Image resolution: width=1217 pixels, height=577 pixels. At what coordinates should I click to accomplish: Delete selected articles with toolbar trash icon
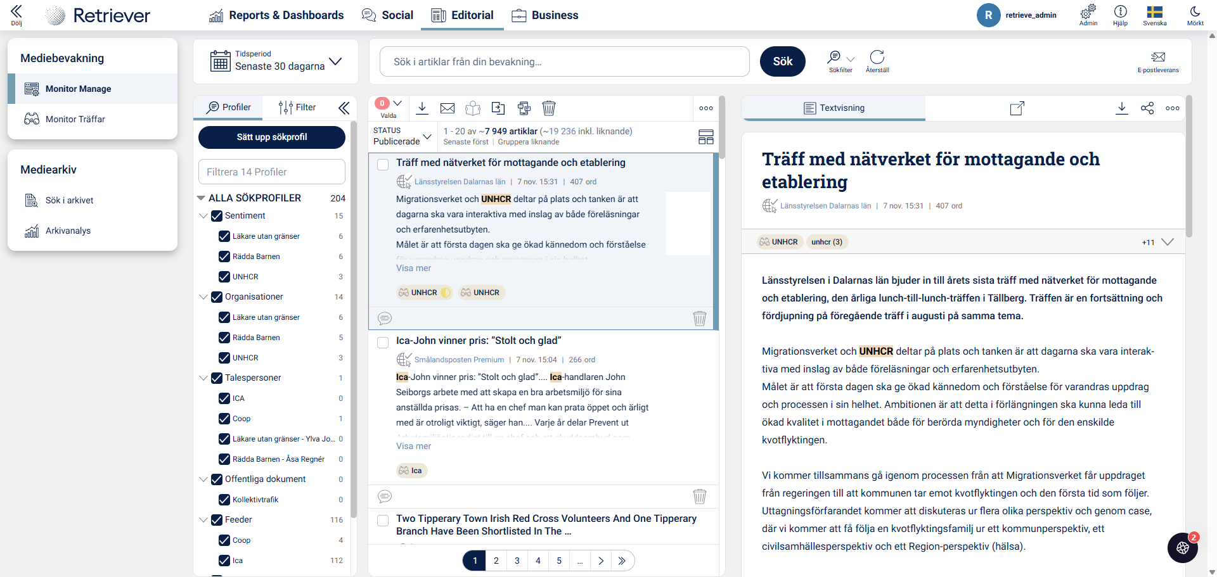coord(549,108)
